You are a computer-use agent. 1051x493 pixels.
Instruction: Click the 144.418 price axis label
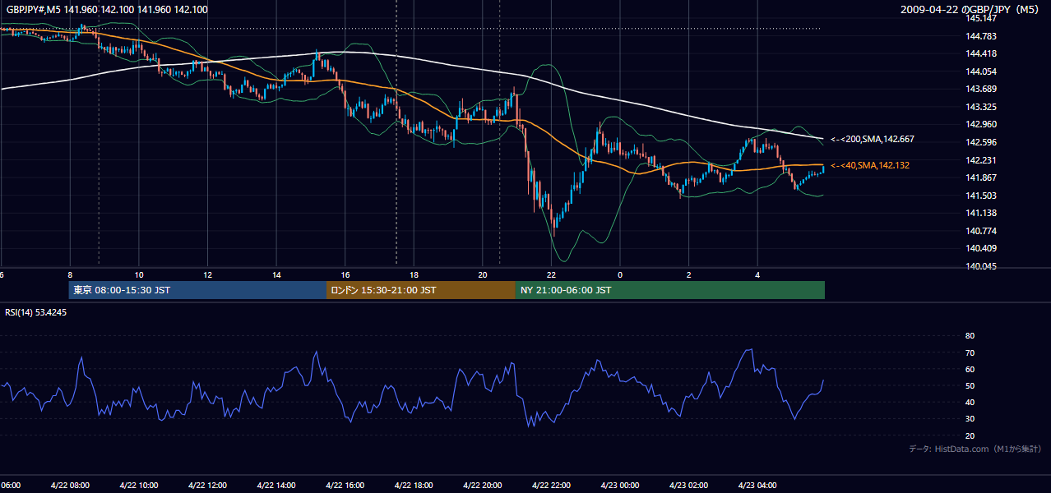(x=980, y=53)
